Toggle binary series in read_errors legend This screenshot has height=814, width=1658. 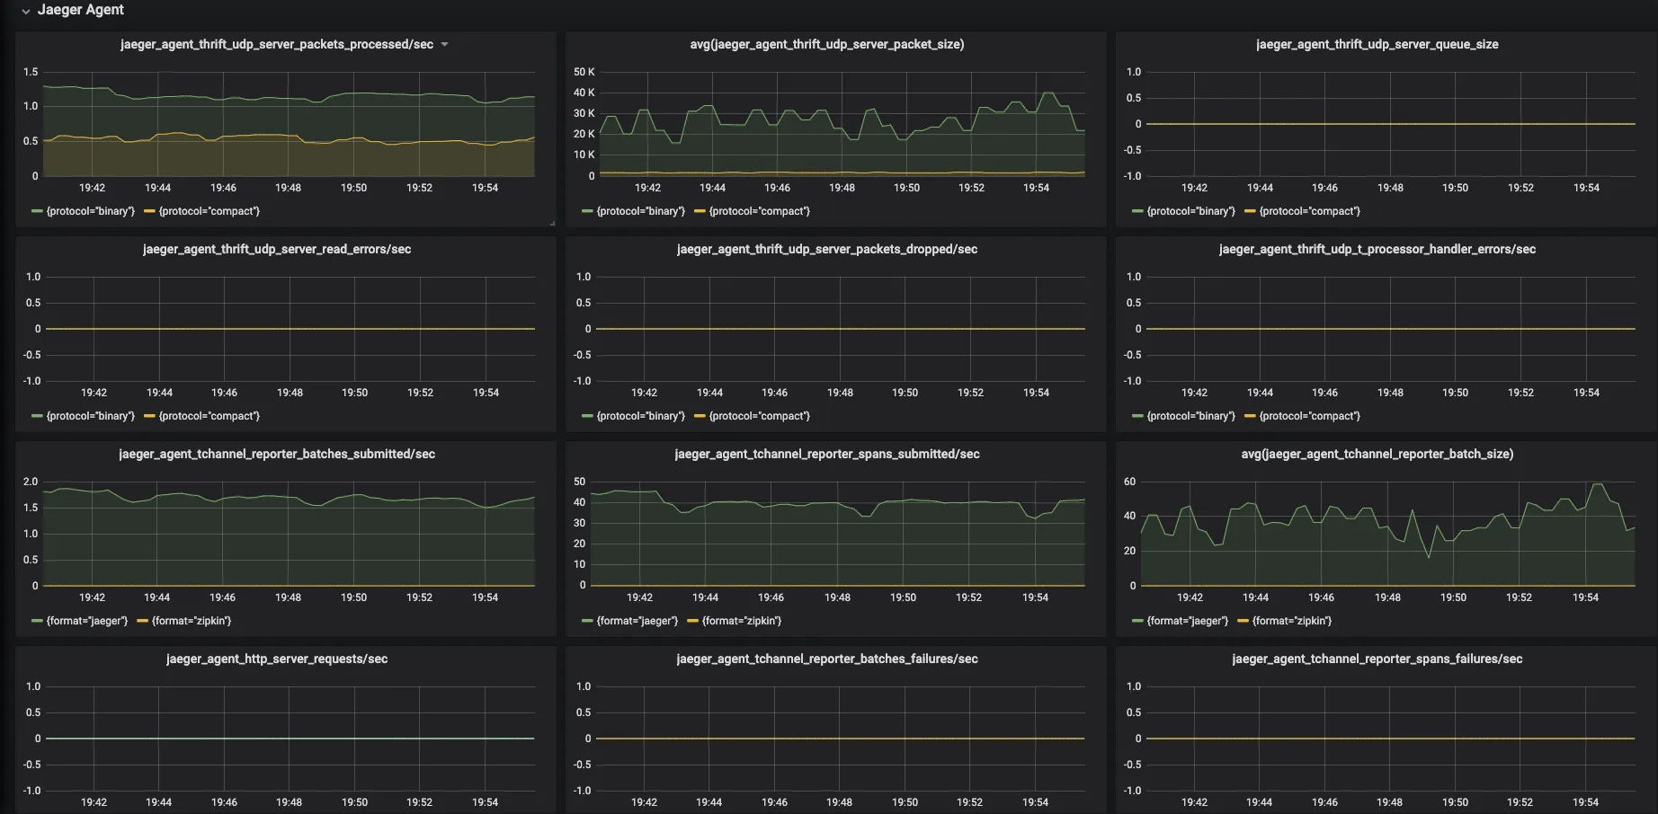pyautogui.click(x=91, y=416)
